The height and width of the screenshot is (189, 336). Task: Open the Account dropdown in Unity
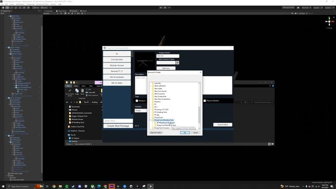307,8
